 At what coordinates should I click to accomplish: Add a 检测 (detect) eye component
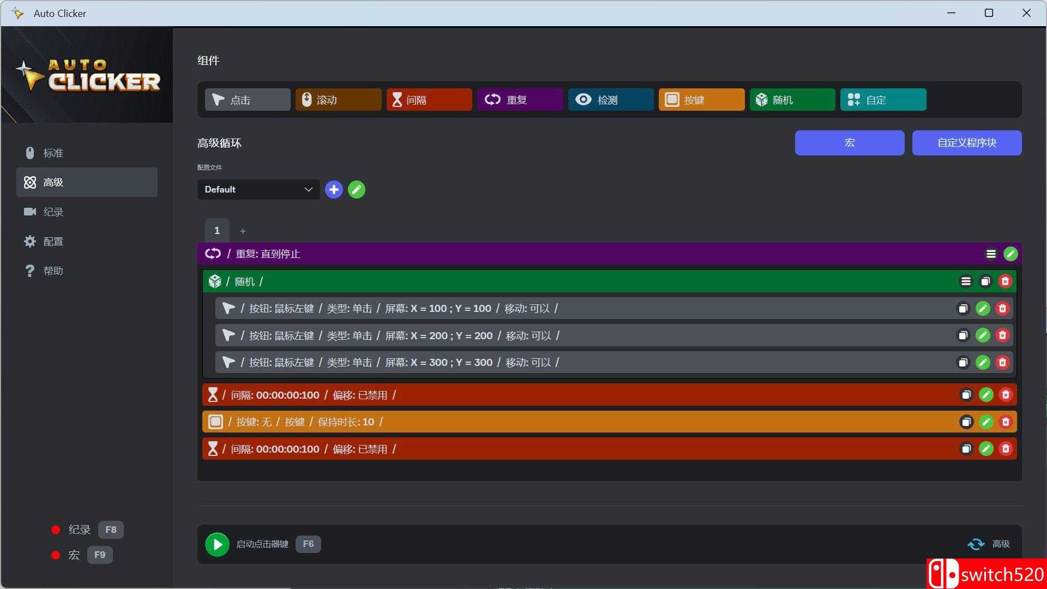pyautogui.click(x=610, y=100)
